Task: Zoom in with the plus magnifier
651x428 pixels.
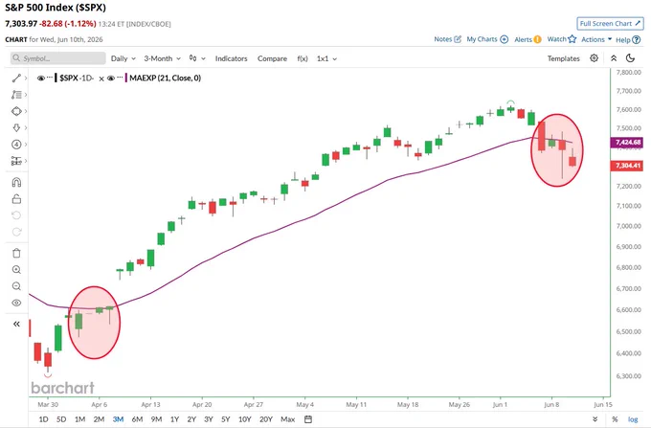Action: tap(16, 270)
